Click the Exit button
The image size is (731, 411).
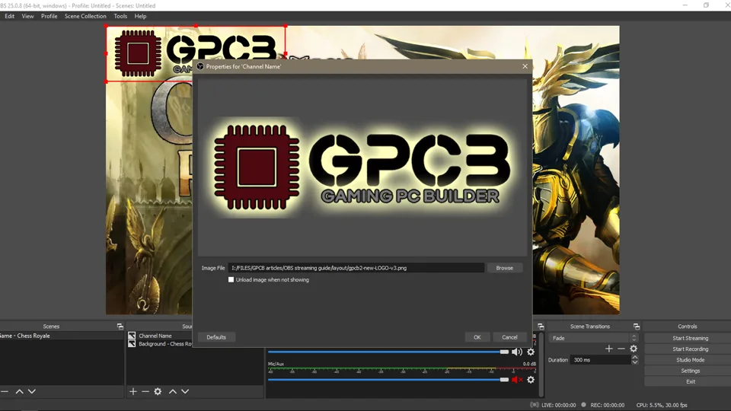click(x=690, y=381)
